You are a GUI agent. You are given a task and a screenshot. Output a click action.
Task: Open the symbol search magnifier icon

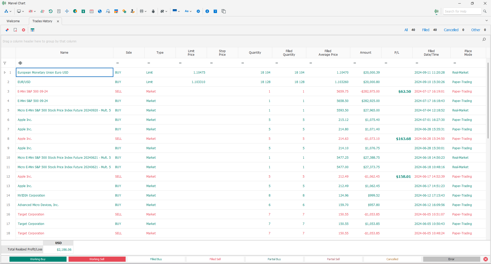click(x=108, y=11)
